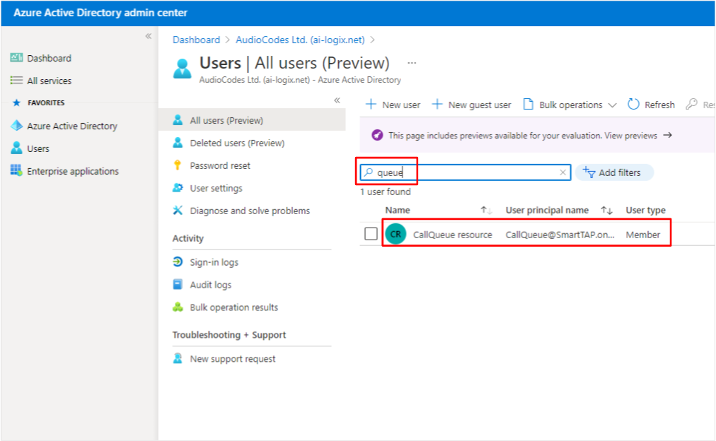Sort the list by Name column arrows

coord(486,210)
